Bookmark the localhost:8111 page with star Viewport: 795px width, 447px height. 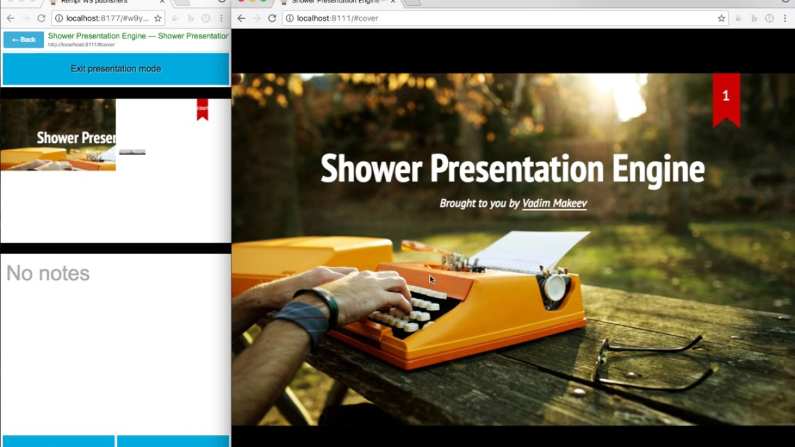(x=721, y=18)
